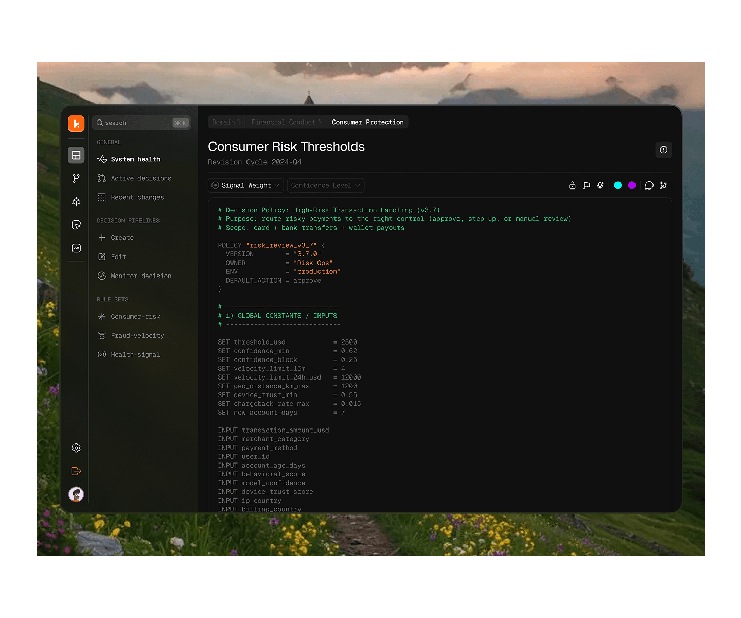Image resolution: width=741 pixels, height=618 pixels.
Task: Click the orange logout icon
Action: coord(76,471)
